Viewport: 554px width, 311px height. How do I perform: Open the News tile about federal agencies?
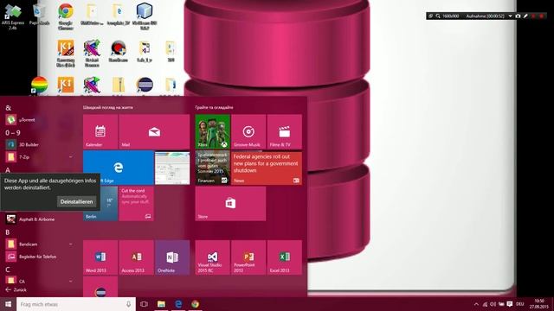tap(267, 168)
